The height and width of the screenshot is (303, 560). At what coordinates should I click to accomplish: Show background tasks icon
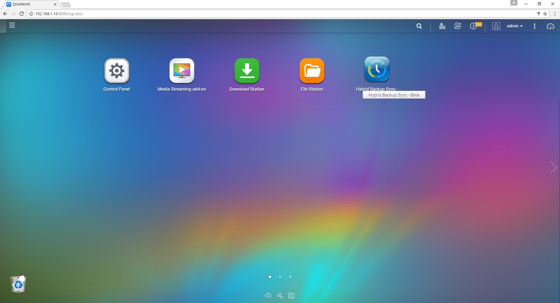pos(442,26)
